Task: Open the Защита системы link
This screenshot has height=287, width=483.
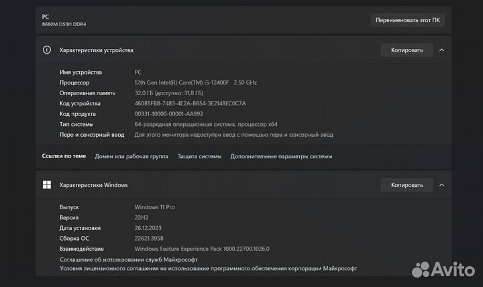Action: coord(199,156)
